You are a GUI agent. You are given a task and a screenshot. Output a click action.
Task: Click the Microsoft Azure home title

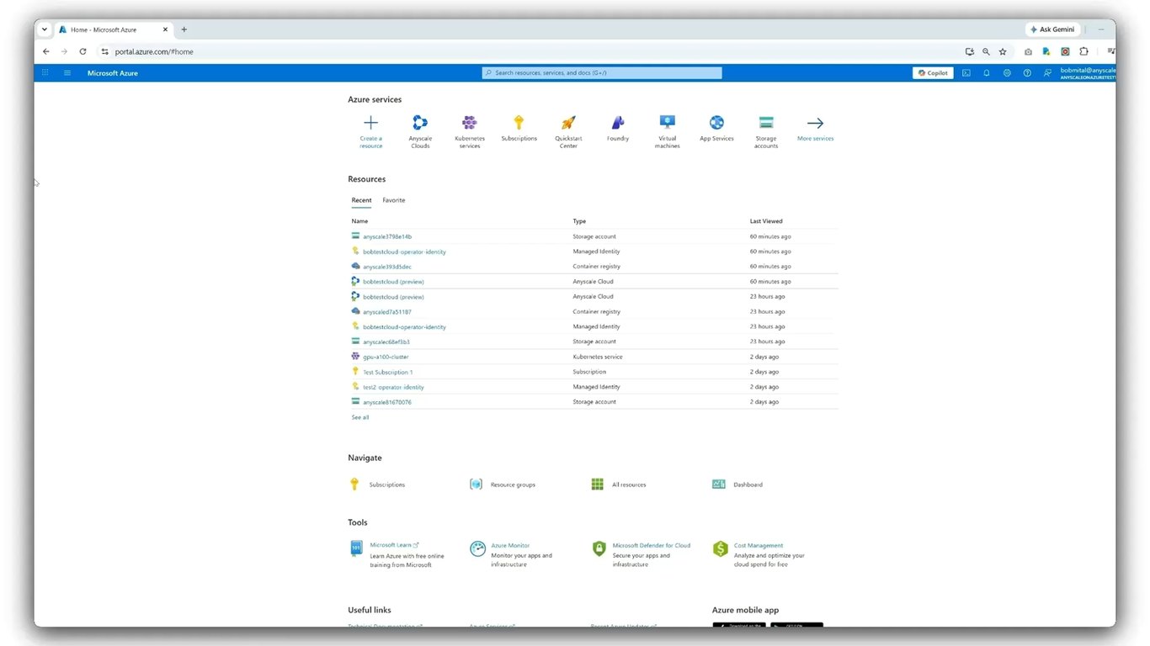[x=113, y=73]
